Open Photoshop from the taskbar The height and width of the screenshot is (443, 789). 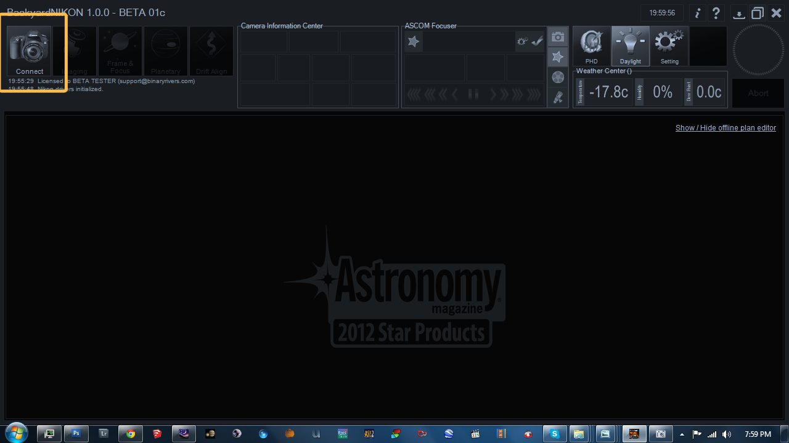click(x=76, y=434)
